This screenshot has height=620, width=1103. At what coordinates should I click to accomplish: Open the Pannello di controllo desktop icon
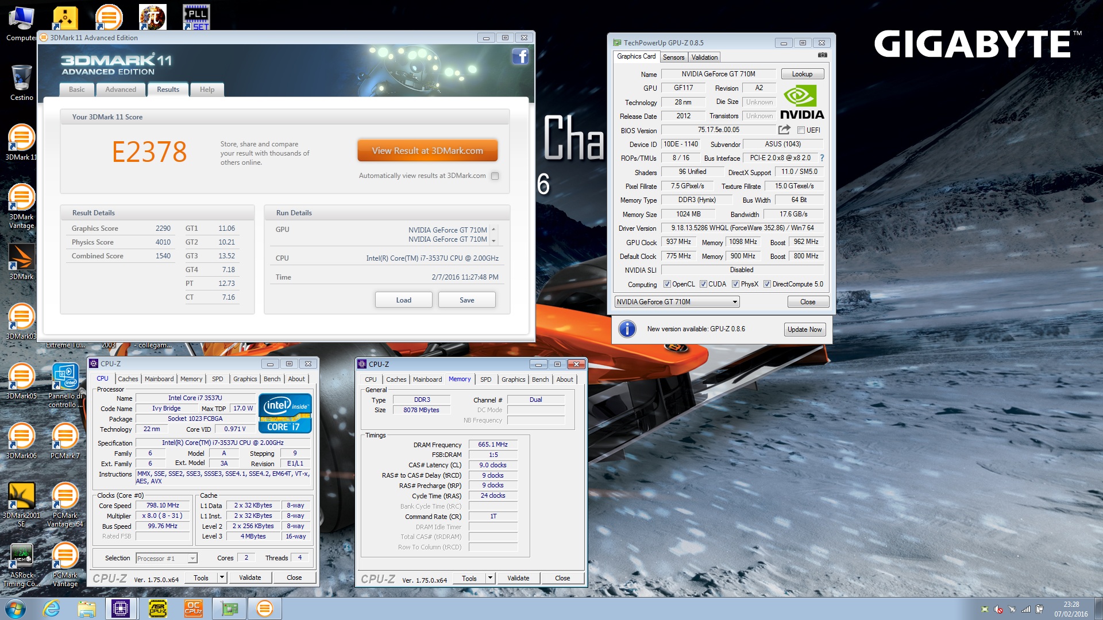tap(65, 385)
